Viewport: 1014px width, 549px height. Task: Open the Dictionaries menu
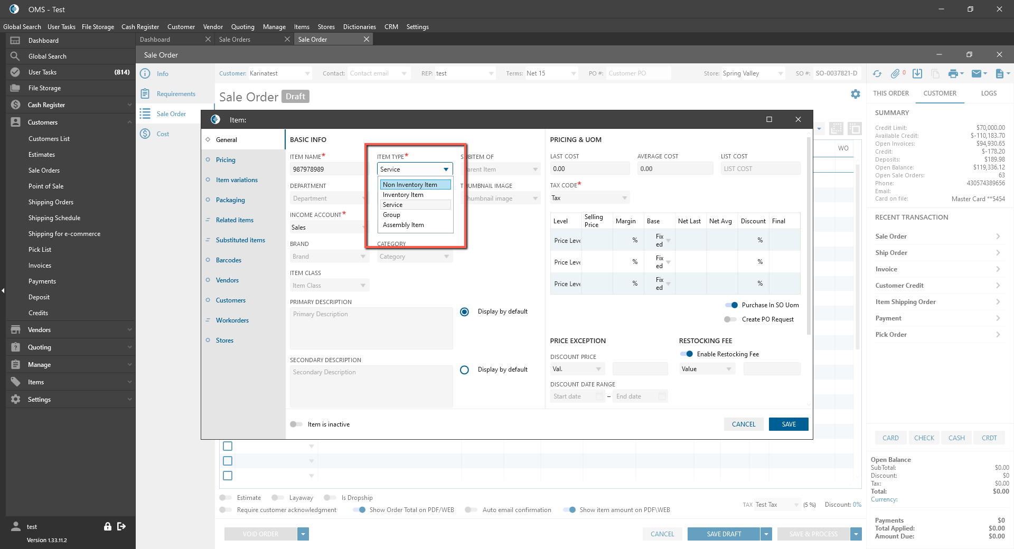click(359, 27)
